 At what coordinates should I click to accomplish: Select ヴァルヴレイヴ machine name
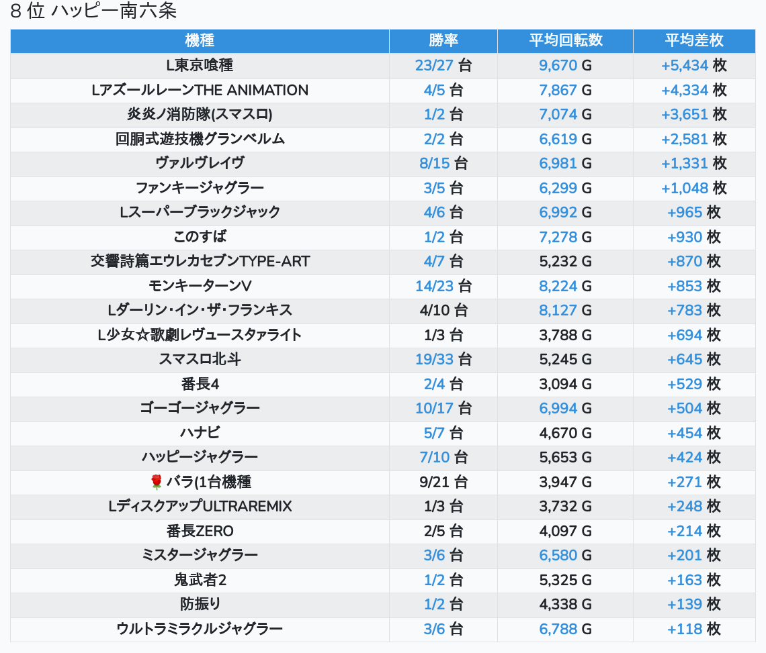tap(200, 164)
